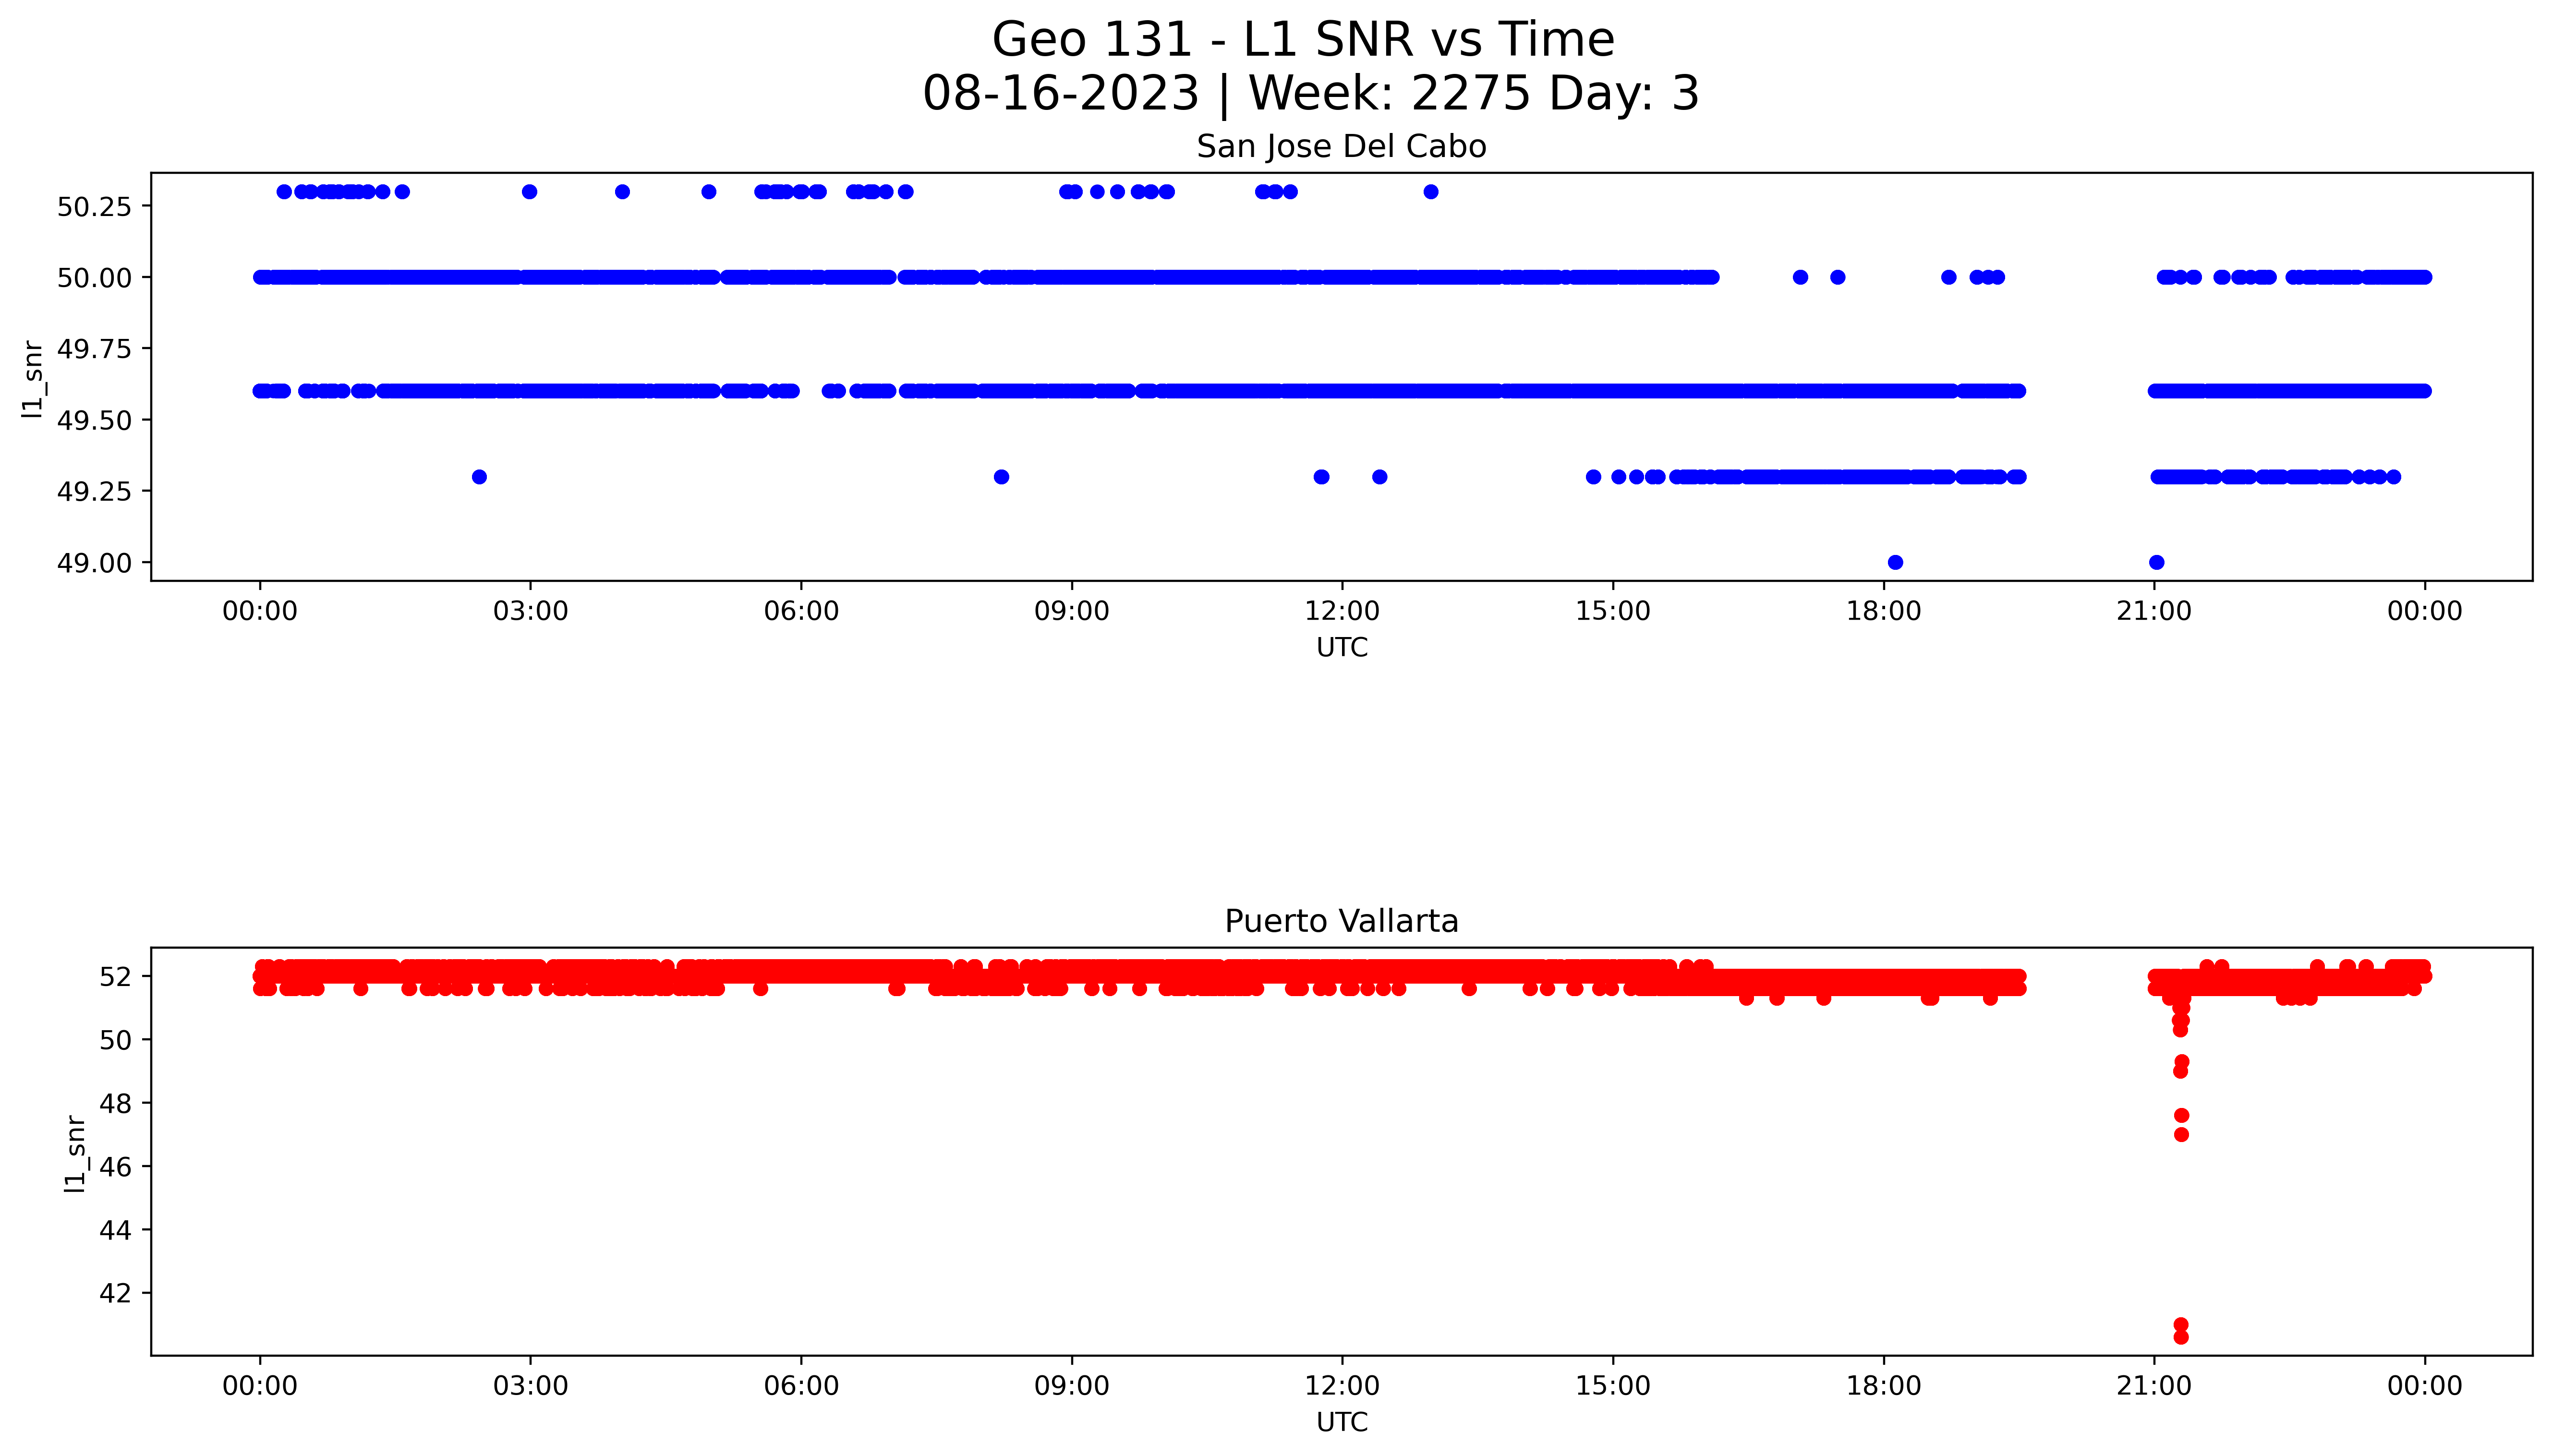Click the blue 49.00 data point just after 18:00
2552x1456 pixels.
click(x=1895, y=562)
